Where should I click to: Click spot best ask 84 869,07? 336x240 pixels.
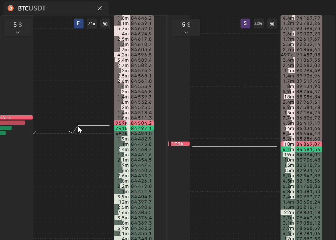click(x=309, y=144)
